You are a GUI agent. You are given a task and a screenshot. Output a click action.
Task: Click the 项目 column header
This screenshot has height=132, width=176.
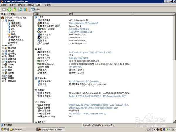(51, 14)
